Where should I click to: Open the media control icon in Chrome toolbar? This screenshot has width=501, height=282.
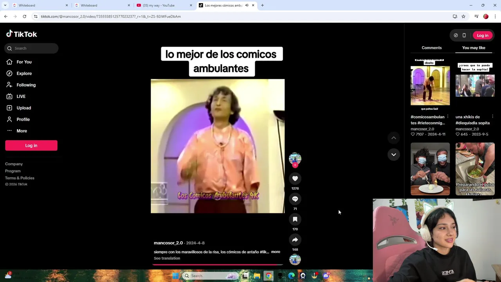[x=476, y=16]
